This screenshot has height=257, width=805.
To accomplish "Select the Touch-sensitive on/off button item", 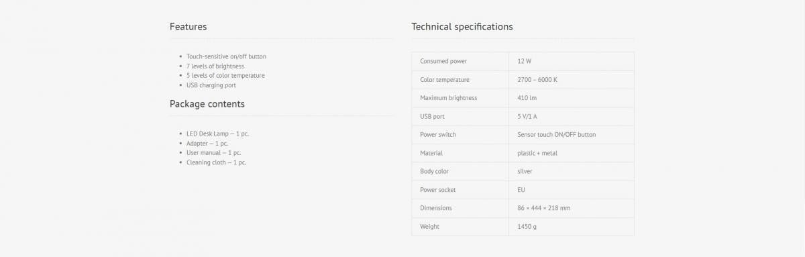I will click(226, 56).
